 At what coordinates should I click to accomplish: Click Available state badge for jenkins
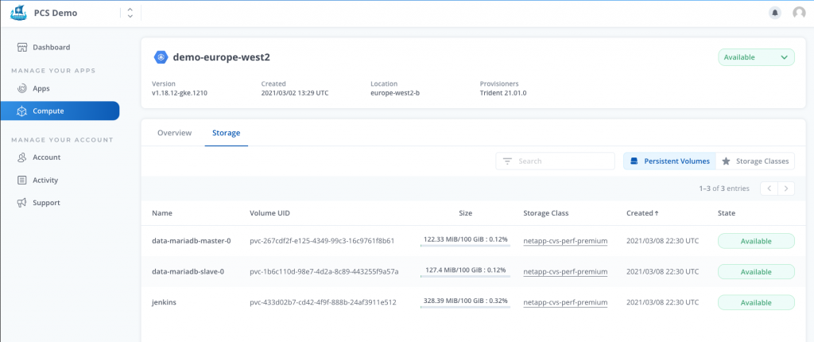(756, 302)
